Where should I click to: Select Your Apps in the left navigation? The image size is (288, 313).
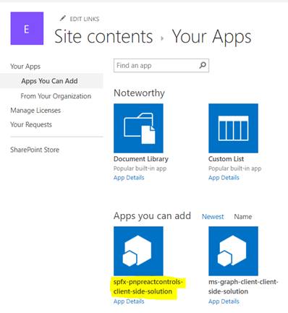pyautogui.click(x=25, y=67)
